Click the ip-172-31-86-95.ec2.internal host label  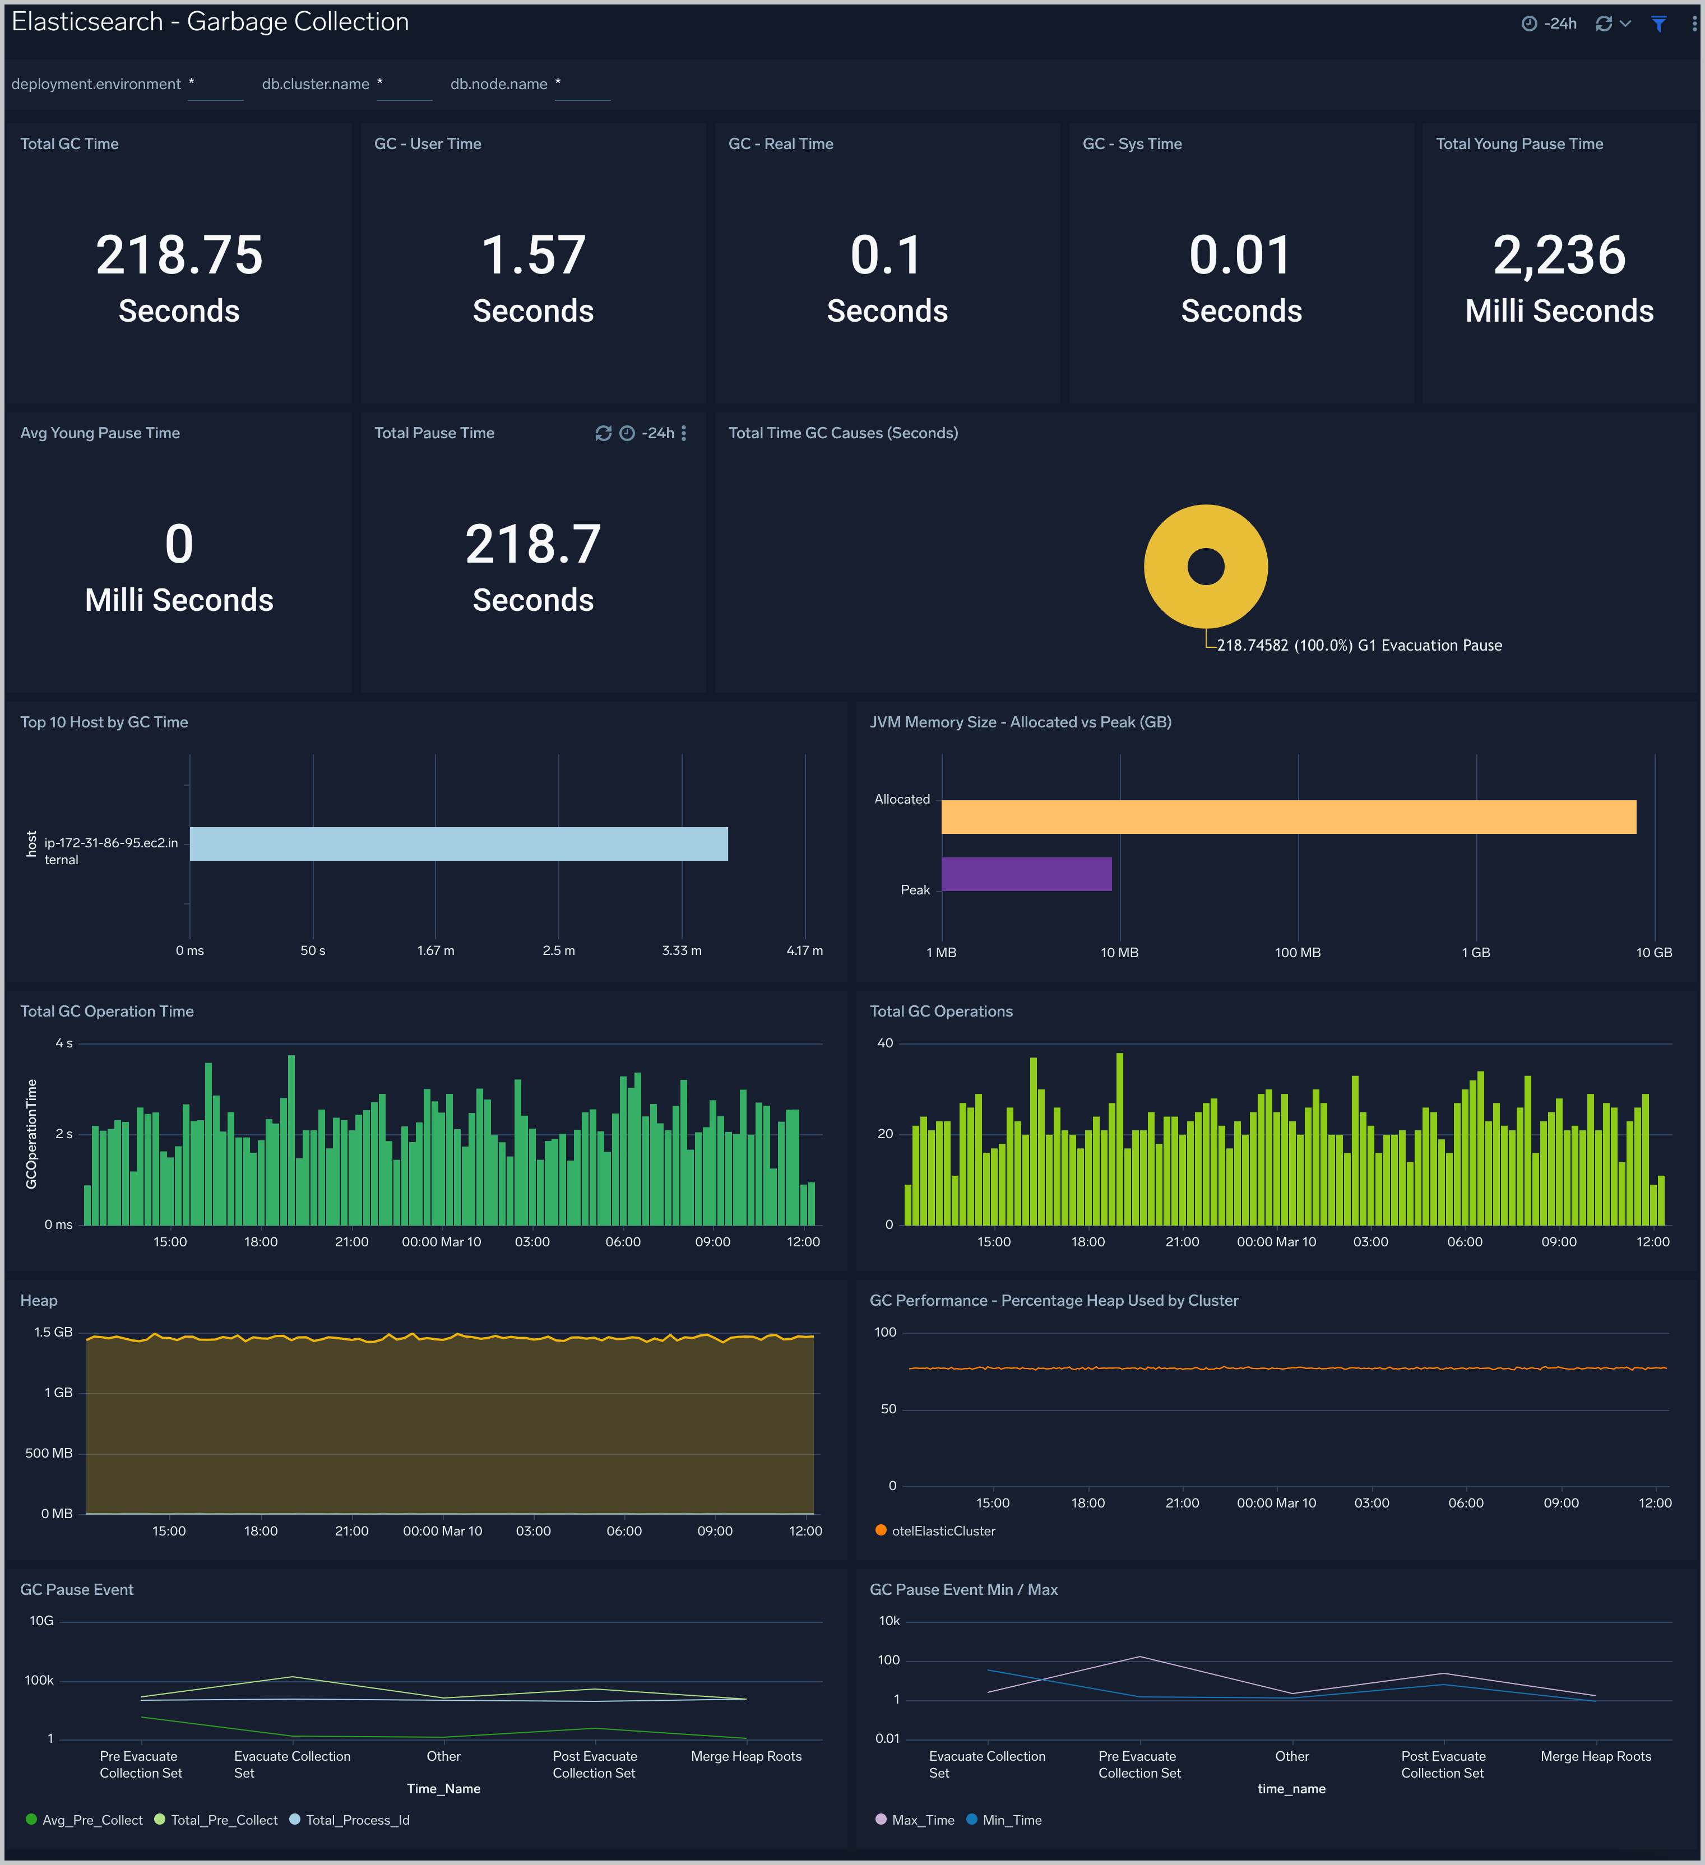click(x=111, y=851)
